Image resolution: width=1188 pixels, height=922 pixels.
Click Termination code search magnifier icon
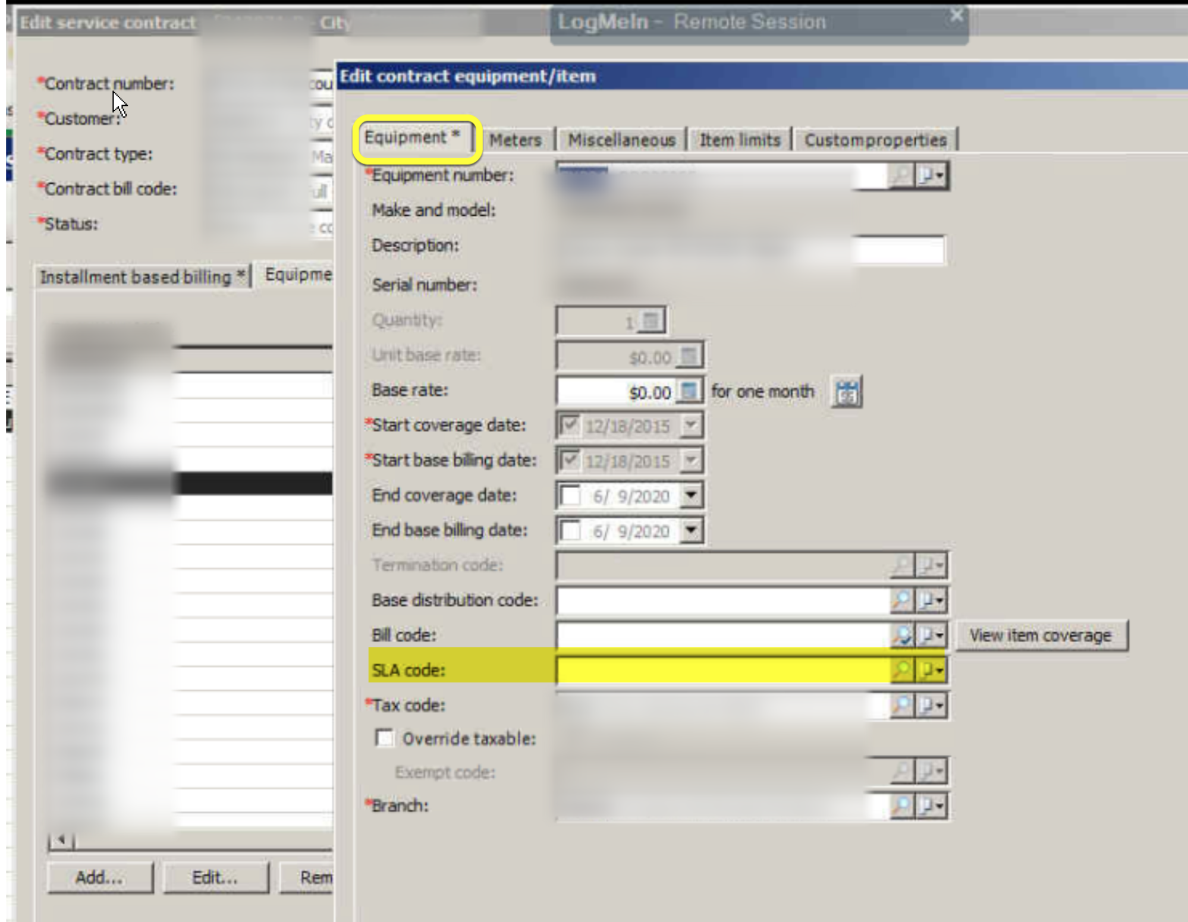click(x=901, y=565)
